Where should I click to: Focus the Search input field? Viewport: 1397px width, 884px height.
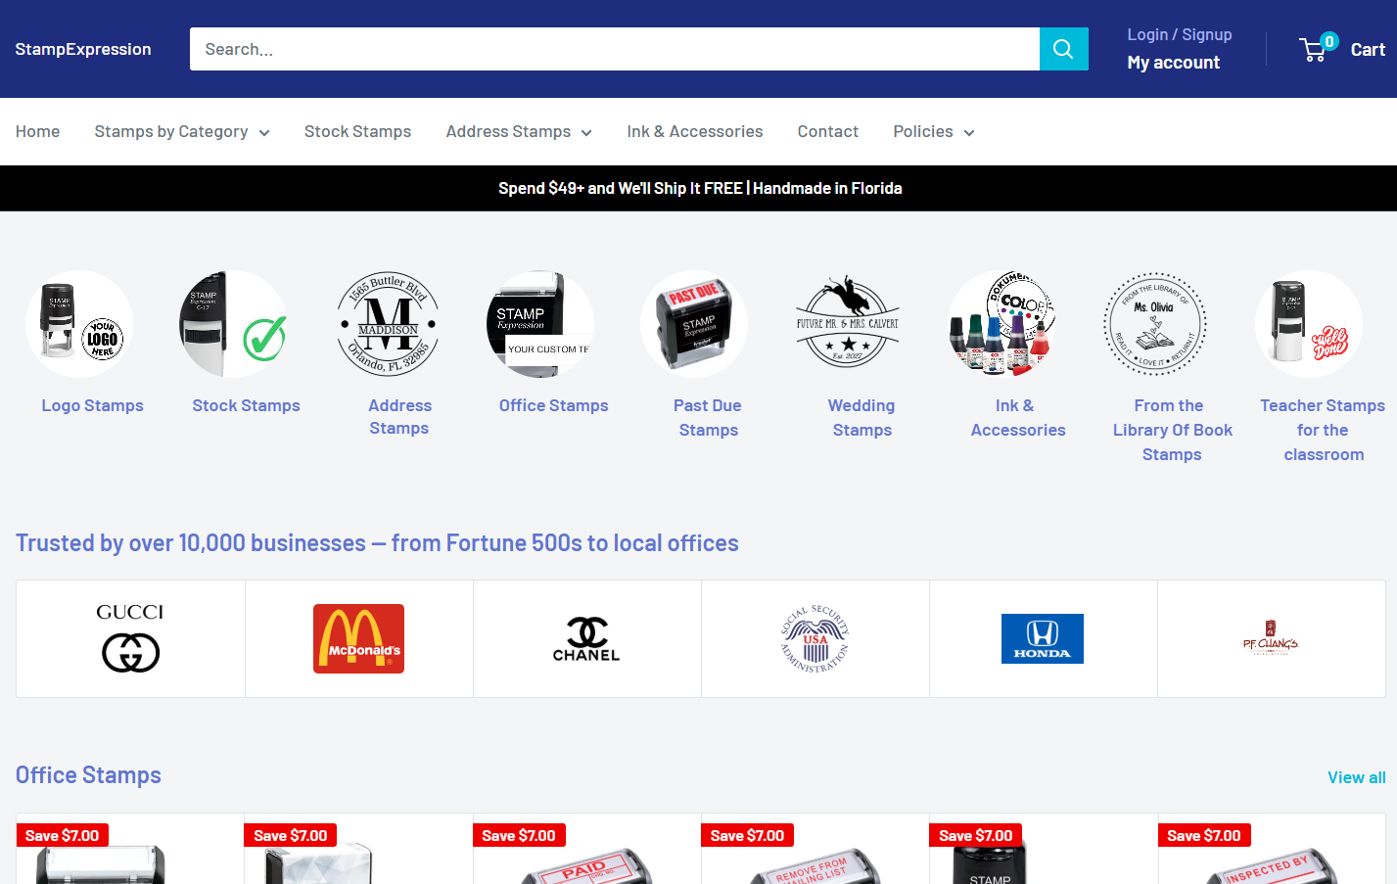click(615, 49)
